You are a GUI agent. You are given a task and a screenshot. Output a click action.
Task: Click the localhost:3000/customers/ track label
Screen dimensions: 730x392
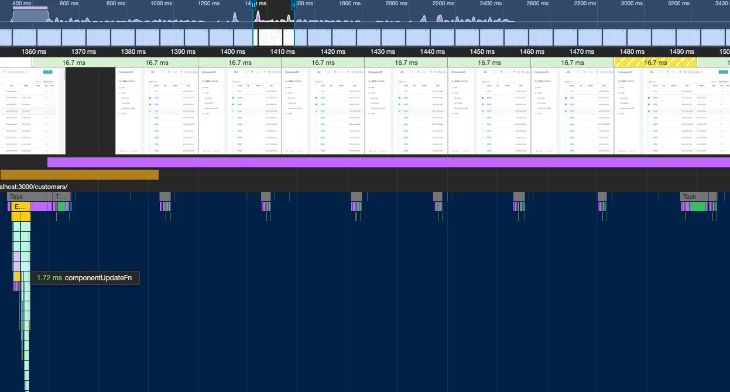coord(34,187)
